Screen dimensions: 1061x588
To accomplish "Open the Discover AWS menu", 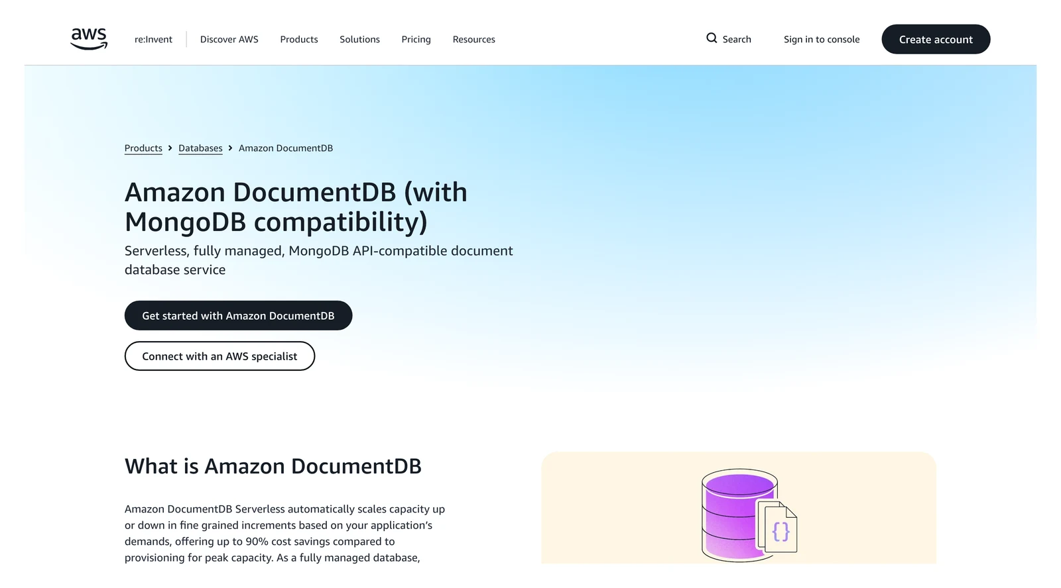I will (x=229, y=40).
